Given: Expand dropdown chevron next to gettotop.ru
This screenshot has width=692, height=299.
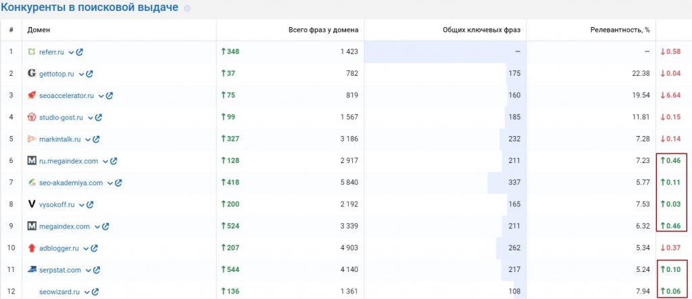Looking at the screenshot, I should pos(81,74).
